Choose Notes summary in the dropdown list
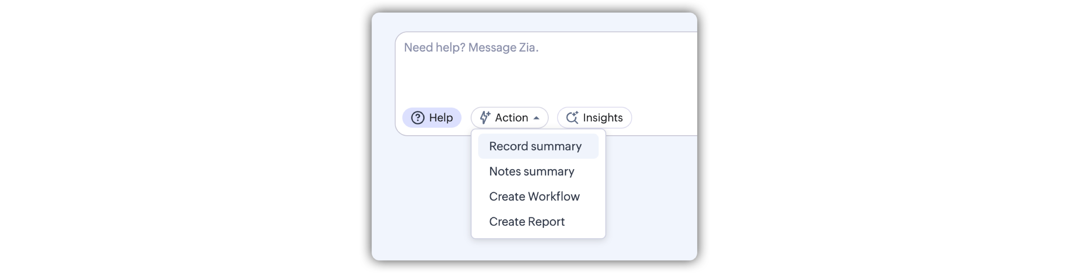Viewport: 1084px width, 273px height. [532, 171]
